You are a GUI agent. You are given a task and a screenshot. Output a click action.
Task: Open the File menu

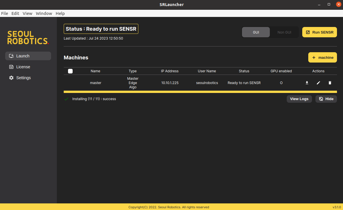pyautogui.click(x=5, y=13)
